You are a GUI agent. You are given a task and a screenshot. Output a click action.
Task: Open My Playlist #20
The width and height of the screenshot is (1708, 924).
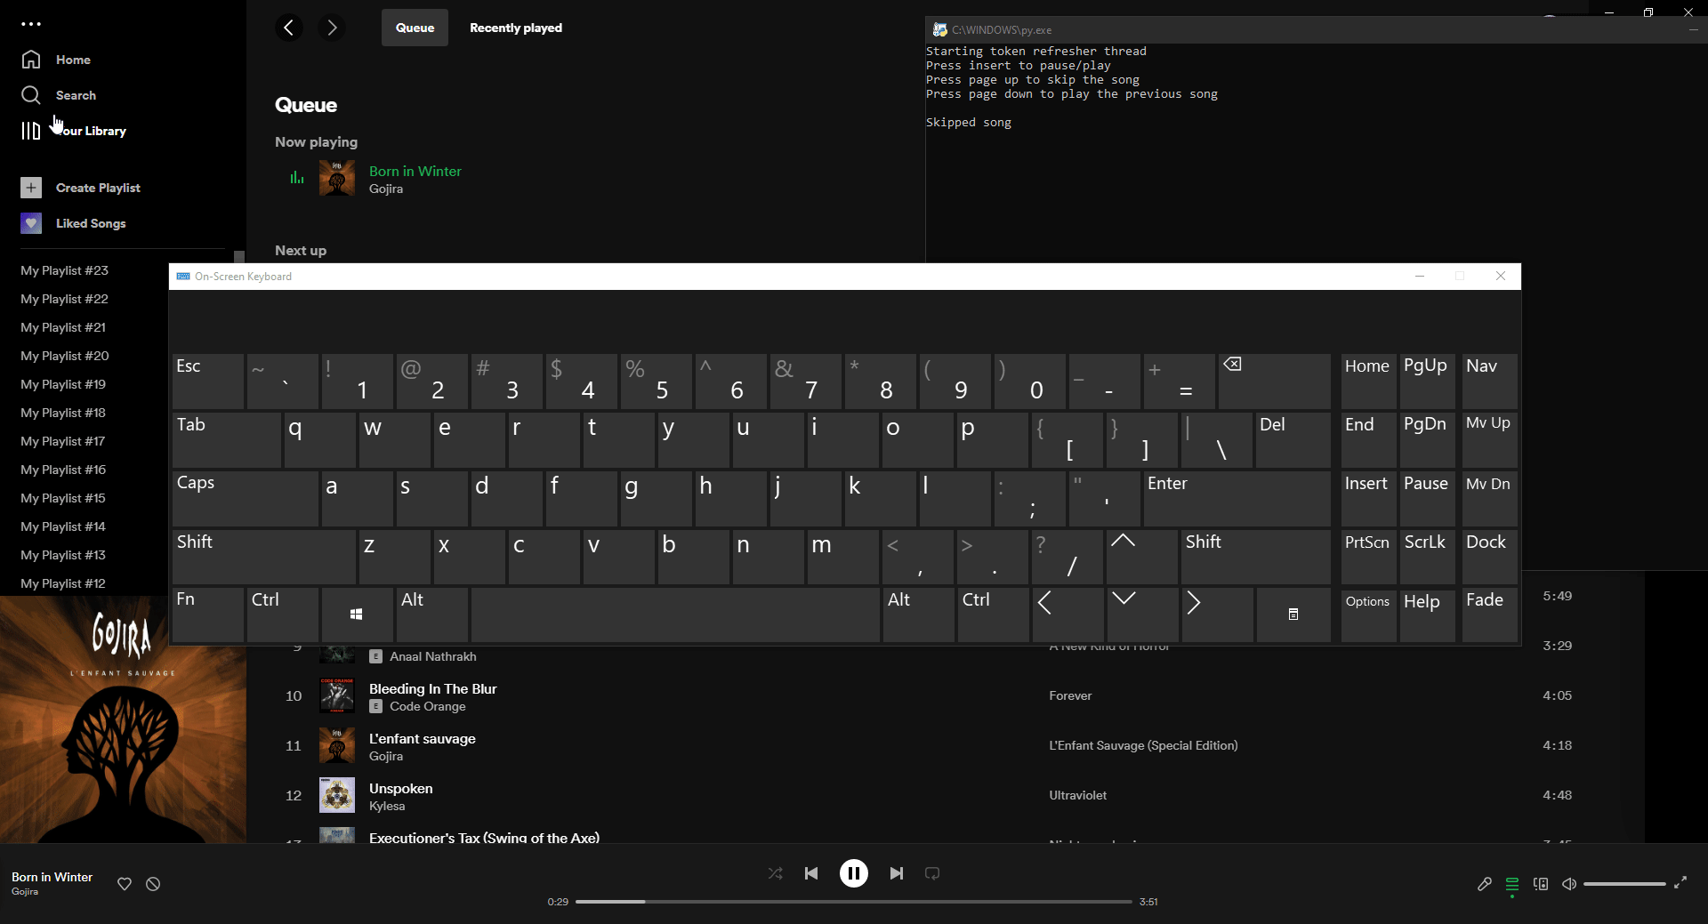[x=65, y=356]
